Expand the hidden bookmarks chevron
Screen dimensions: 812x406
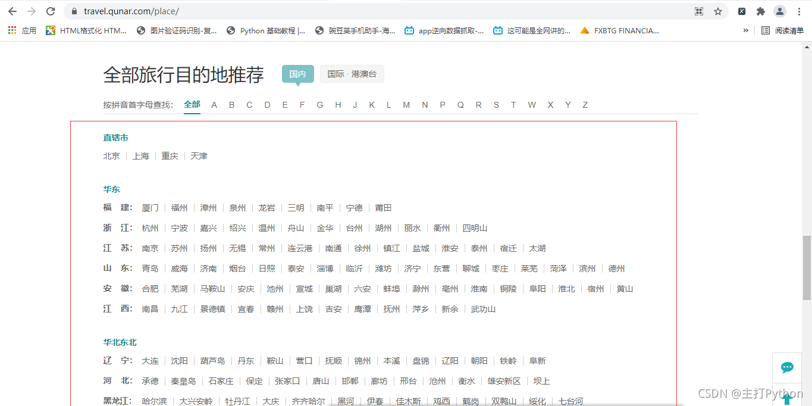pos(746,30)
